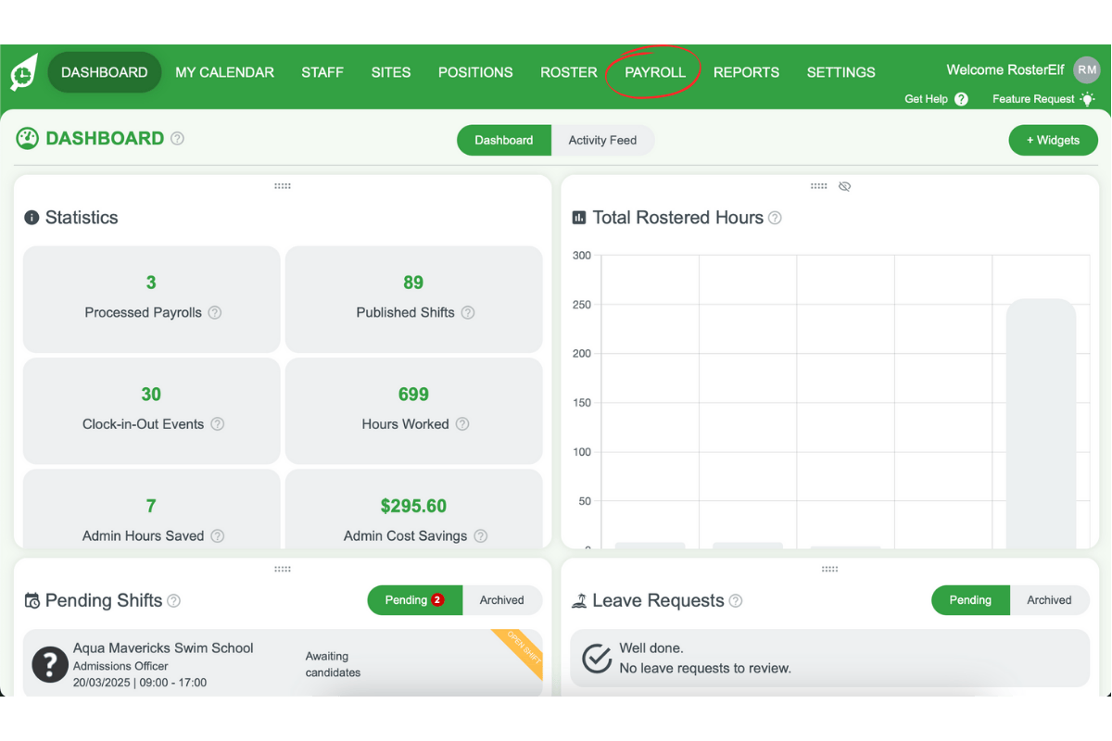The height and width of the screenshot is (741, 1112).
Task: Switch Leave Requests to Archived view
Action: [1048, 600]
